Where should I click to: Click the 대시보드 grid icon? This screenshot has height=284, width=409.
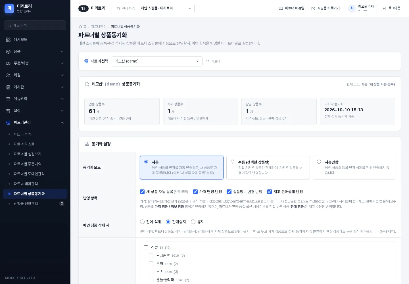(8, 40)
